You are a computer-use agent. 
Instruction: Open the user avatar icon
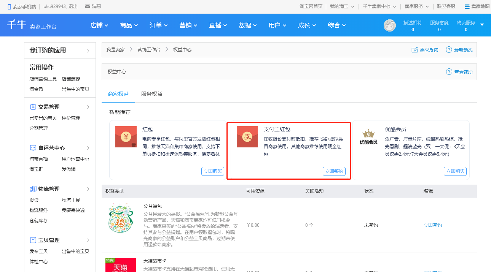[x=390, y=25]
